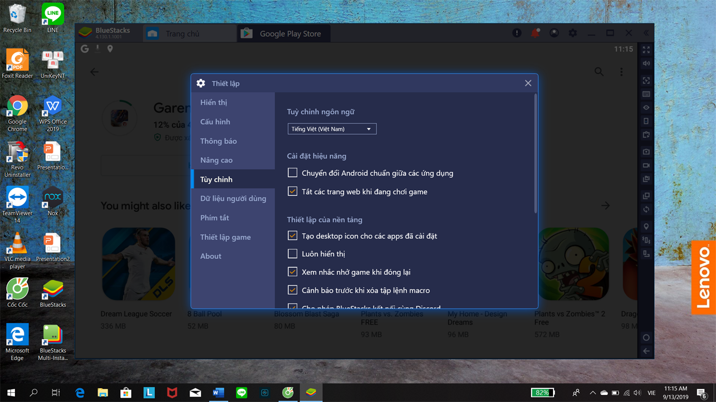This screenshot has width=716, height=402.
Task: Open Foxit Reader desktop shortcut
Action: pyautogui.click(x=17, y=64)
